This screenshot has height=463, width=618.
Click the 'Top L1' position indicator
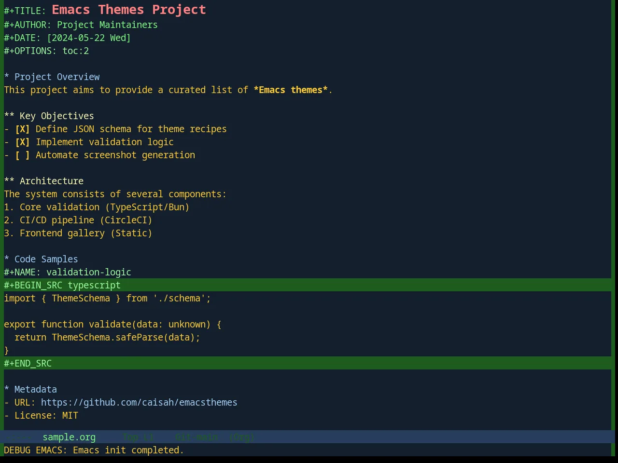pos(138,437)
